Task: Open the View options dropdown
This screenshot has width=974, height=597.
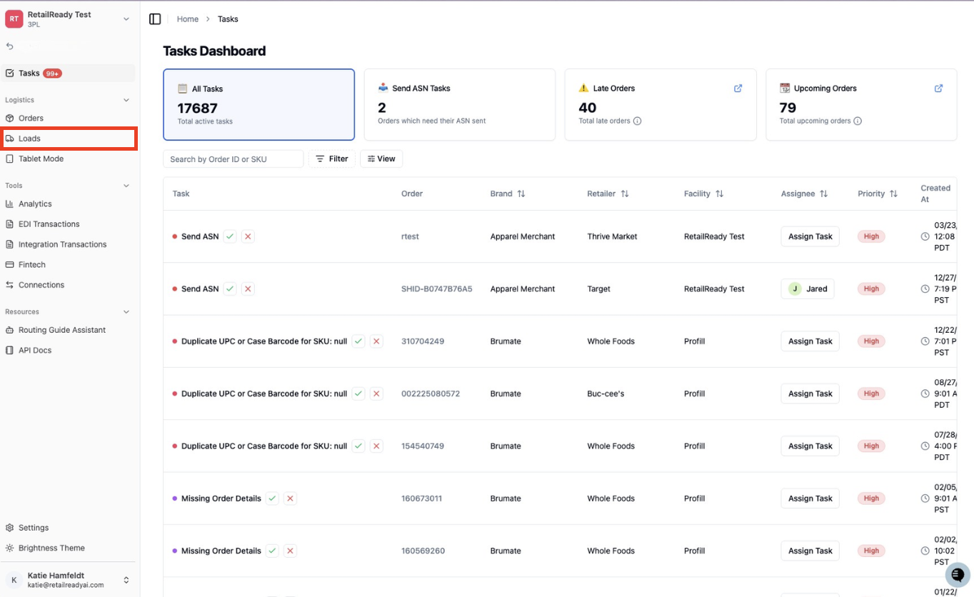Action: pyautogui.click(x=381, y=159)
